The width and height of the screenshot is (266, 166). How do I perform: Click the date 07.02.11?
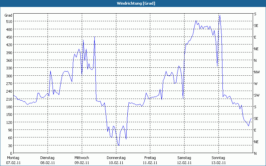coord(13,163)
